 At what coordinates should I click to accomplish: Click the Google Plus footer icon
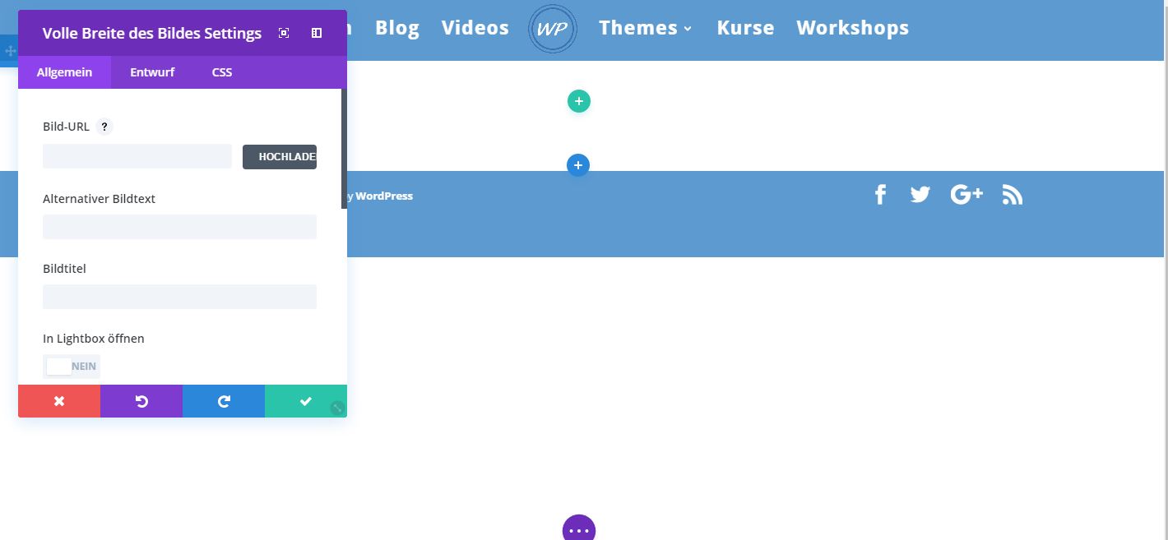pyautogui.click(x=966, y=195)
